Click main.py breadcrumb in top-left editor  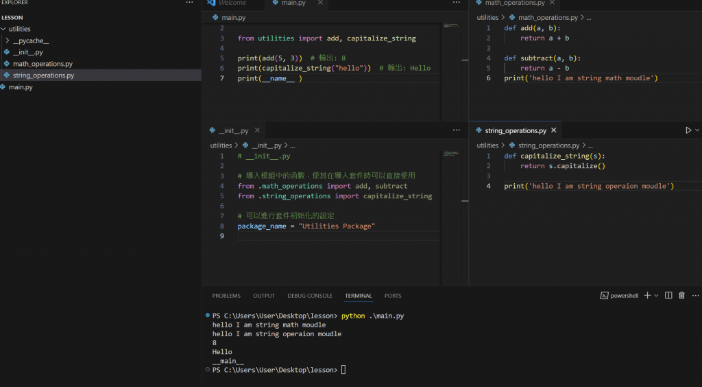point(233,17)
